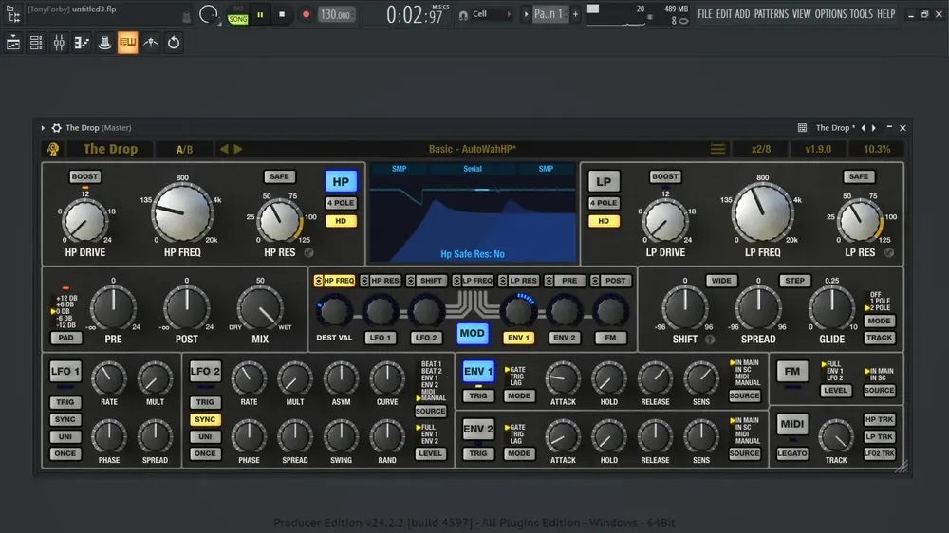Click the HP FREQ knob
This screenshot has width=949, height=533.
(x=182, y=213)
